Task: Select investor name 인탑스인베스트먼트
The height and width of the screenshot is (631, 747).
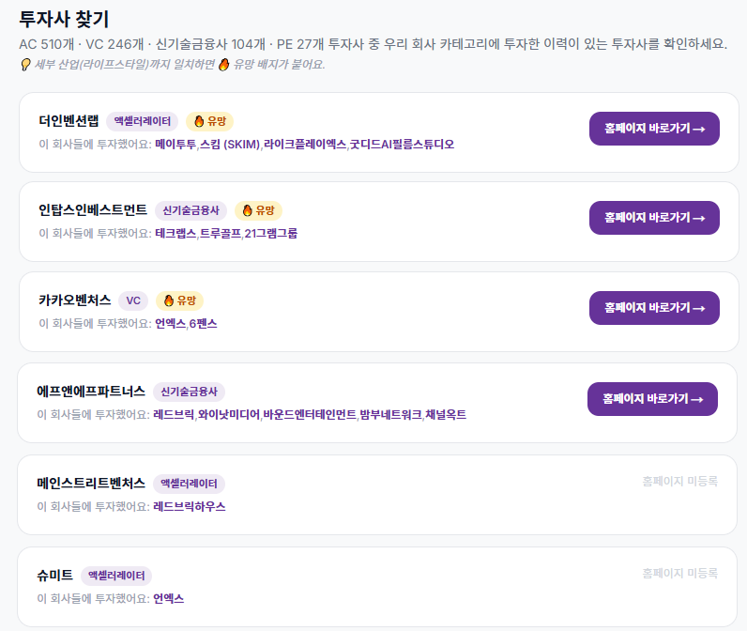Action: tap(93, 210)
